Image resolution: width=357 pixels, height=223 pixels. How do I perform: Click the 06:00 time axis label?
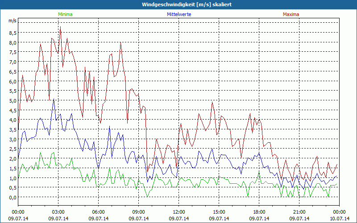point(98,212)
